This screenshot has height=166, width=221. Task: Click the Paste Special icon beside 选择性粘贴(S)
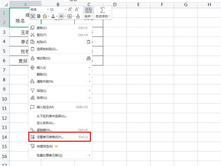(x=32, y=49)
